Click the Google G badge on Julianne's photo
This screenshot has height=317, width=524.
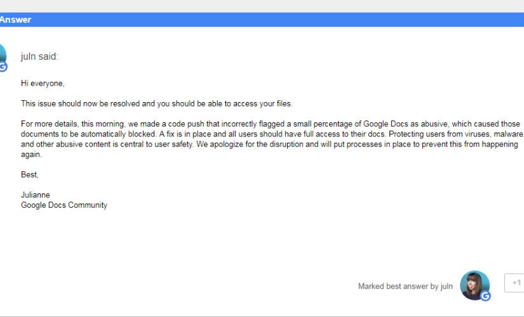(485, 295)
